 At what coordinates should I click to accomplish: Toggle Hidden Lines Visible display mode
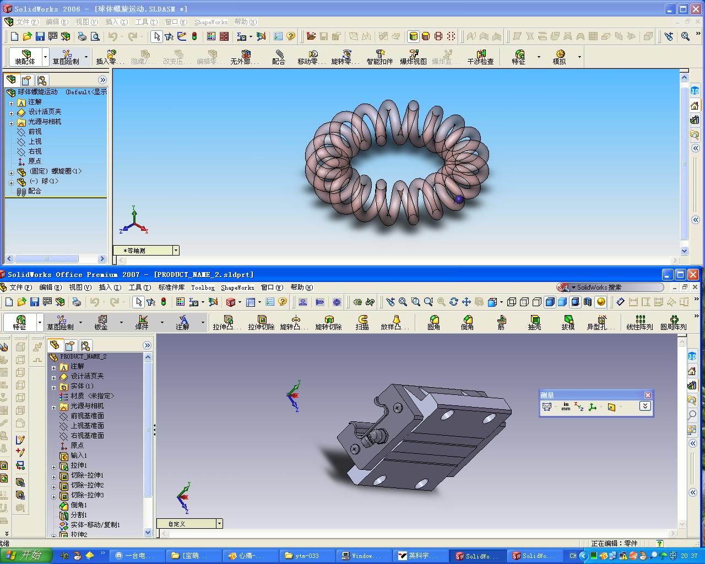tap(524, 302)
